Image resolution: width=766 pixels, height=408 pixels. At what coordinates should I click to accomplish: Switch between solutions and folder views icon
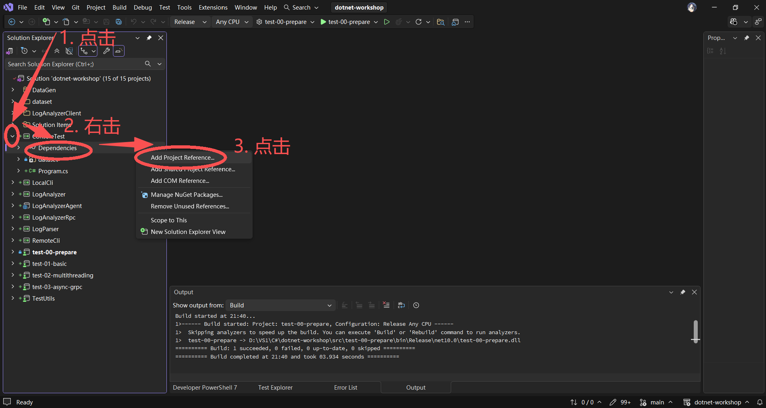click(10, 51)
